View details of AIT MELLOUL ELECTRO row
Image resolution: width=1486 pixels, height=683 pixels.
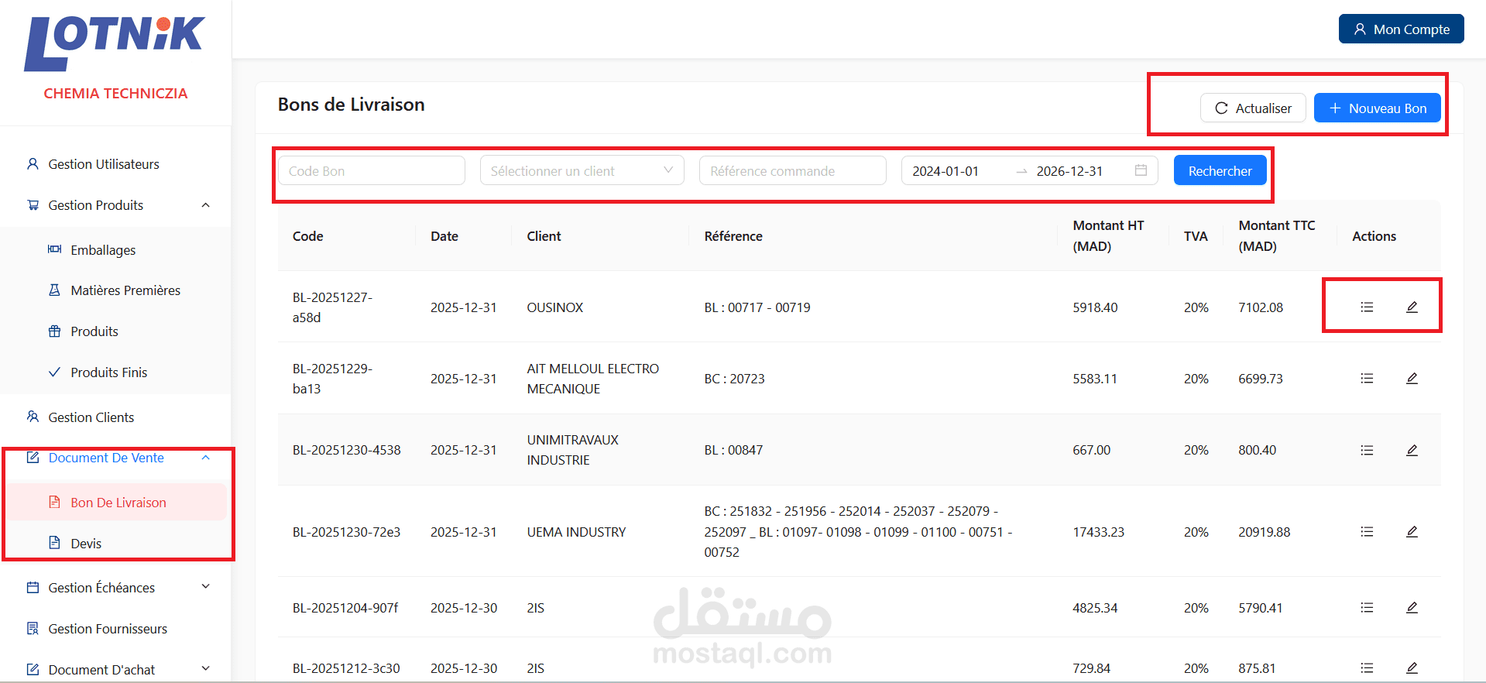[x=1367, y=379]
